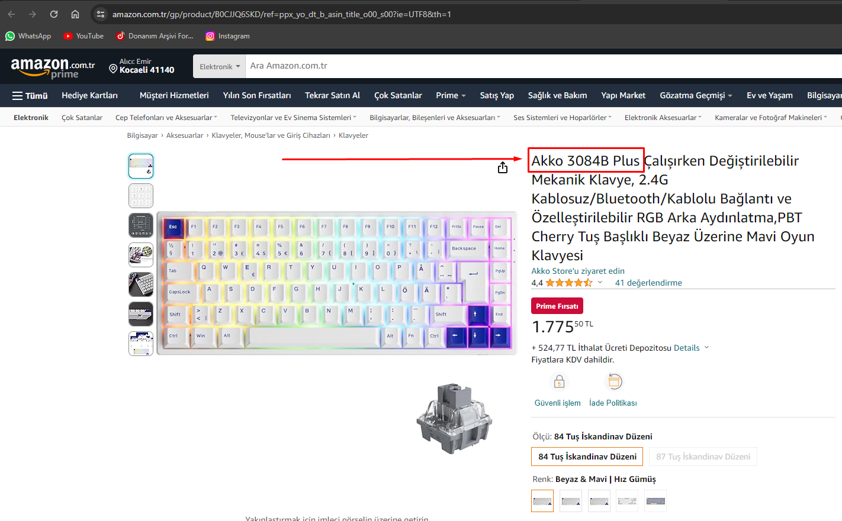The height and width of the screenshot is (521, 842).
Task: Expand the star rating breakdown chevron
Action: click(x=600, y=283)
